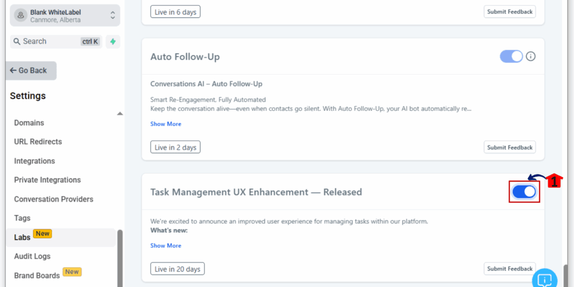Expand Auto Follow-Up description with Show More
574x287 pixels.
coord(166,124)
